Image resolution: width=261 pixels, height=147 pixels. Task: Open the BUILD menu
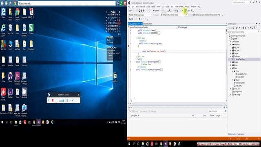coord(148,7)
